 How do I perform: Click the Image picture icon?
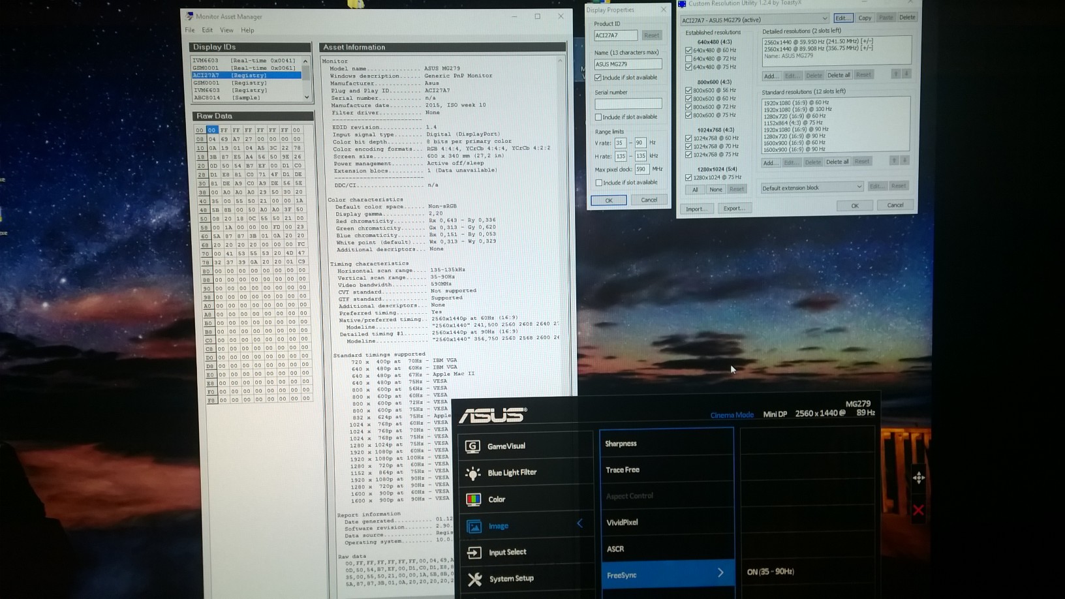pos(474,526)
